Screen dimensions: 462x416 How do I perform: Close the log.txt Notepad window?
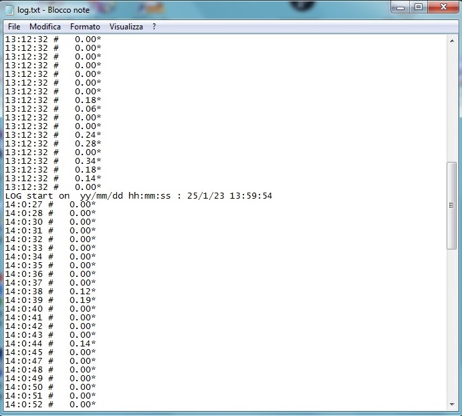pos(443,7)
